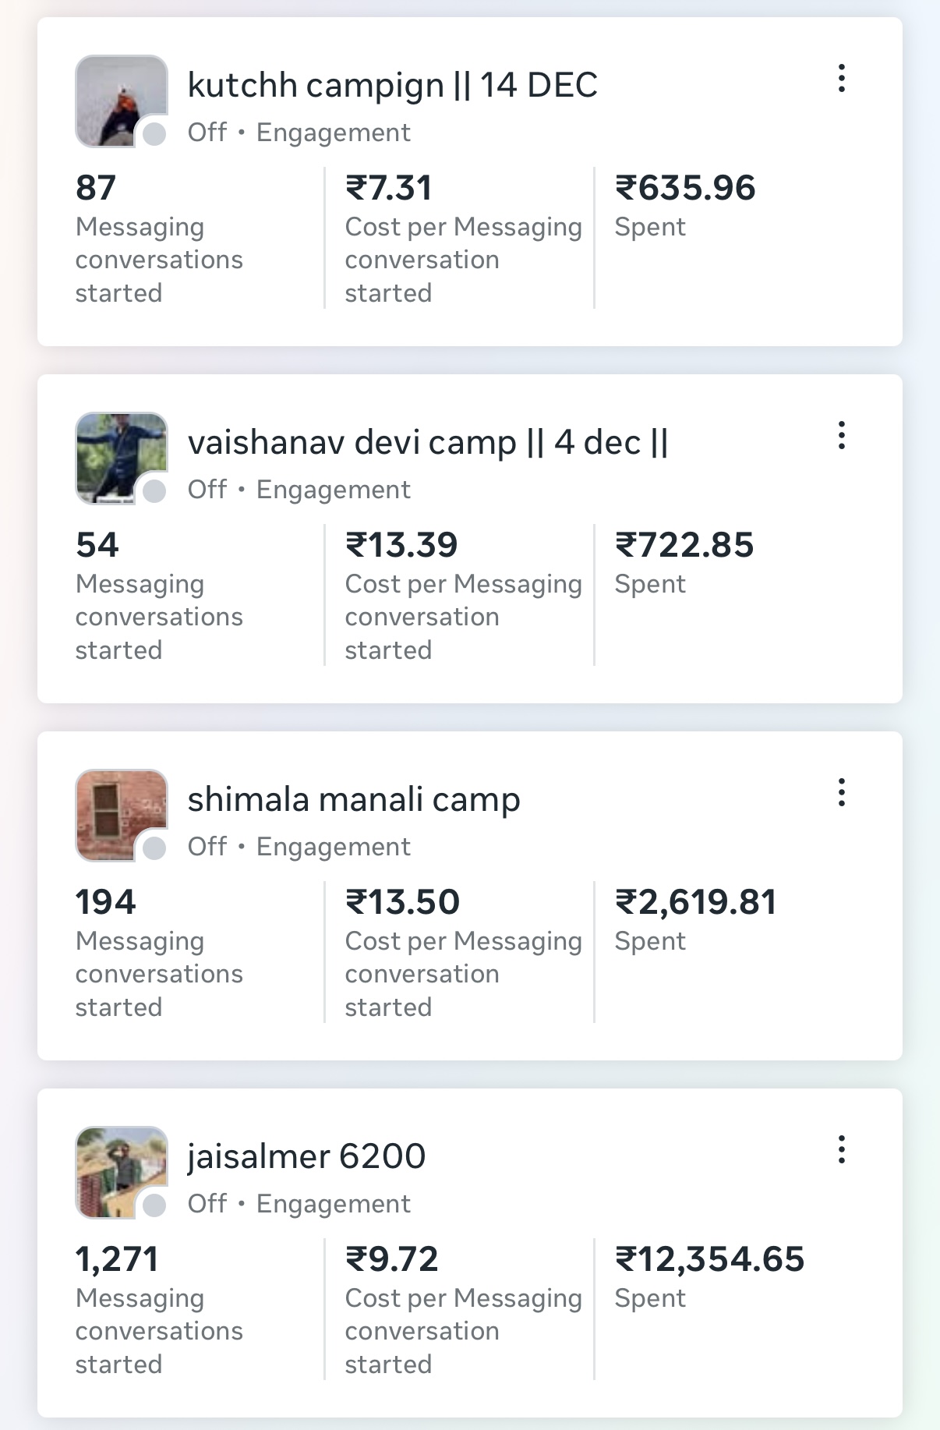
Task: Open the shimala manali camp title
Action: pos(354,799)
